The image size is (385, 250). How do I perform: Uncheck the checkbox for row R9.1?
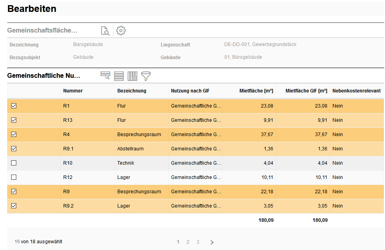(x=14, y=148)
